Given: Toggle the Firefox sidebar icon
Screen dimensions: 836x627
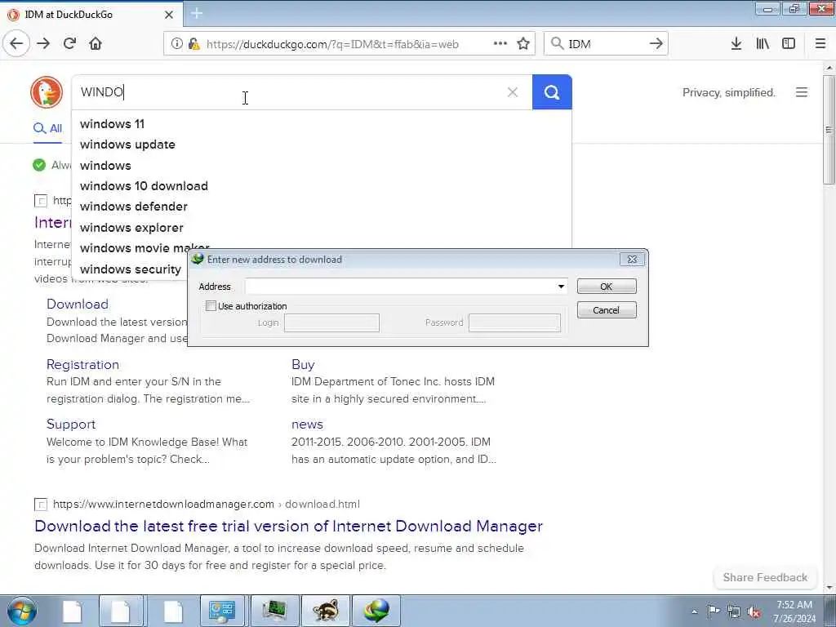Looking at the screenshot, I should (x=789, y=44).
